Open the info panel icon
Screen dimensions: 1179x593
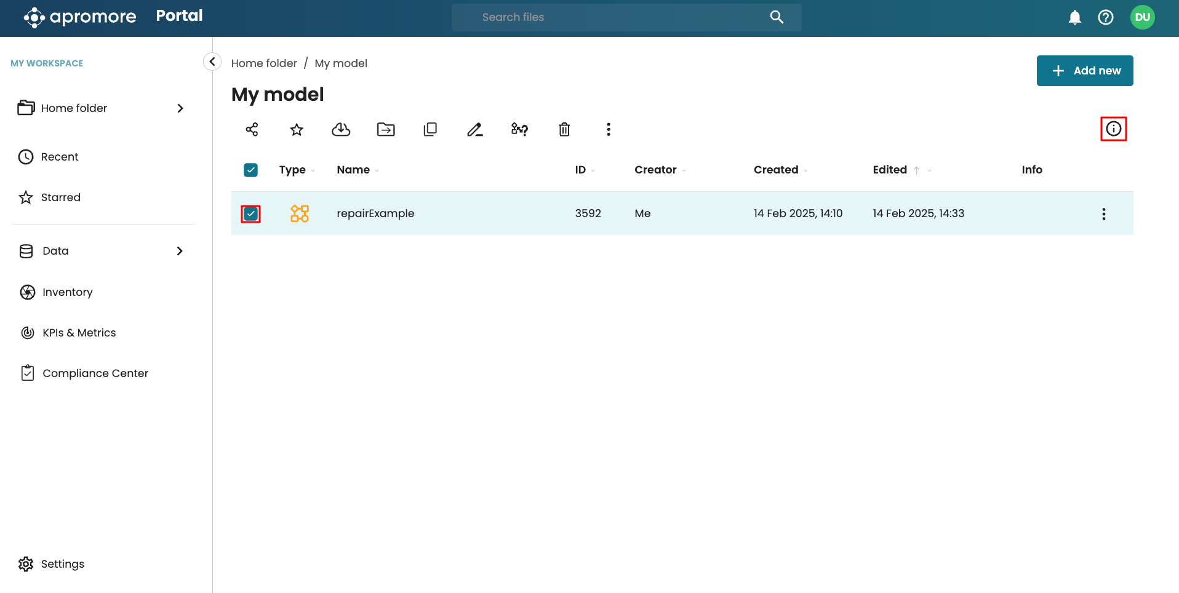[1113, 129]
